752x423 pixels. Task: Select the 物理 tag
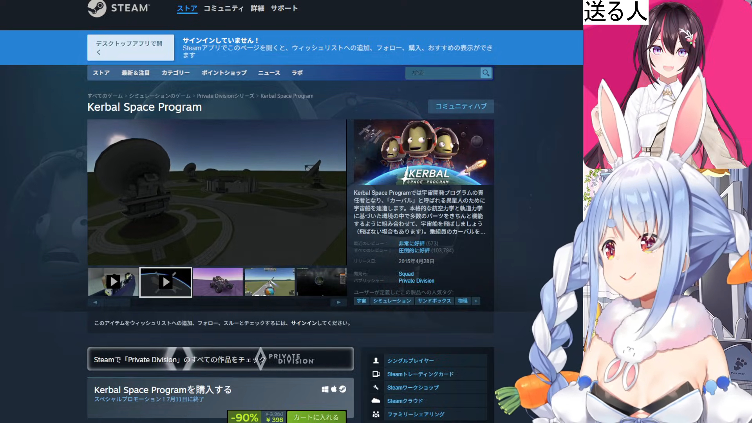pyautogui.click(x=463, y=301)
